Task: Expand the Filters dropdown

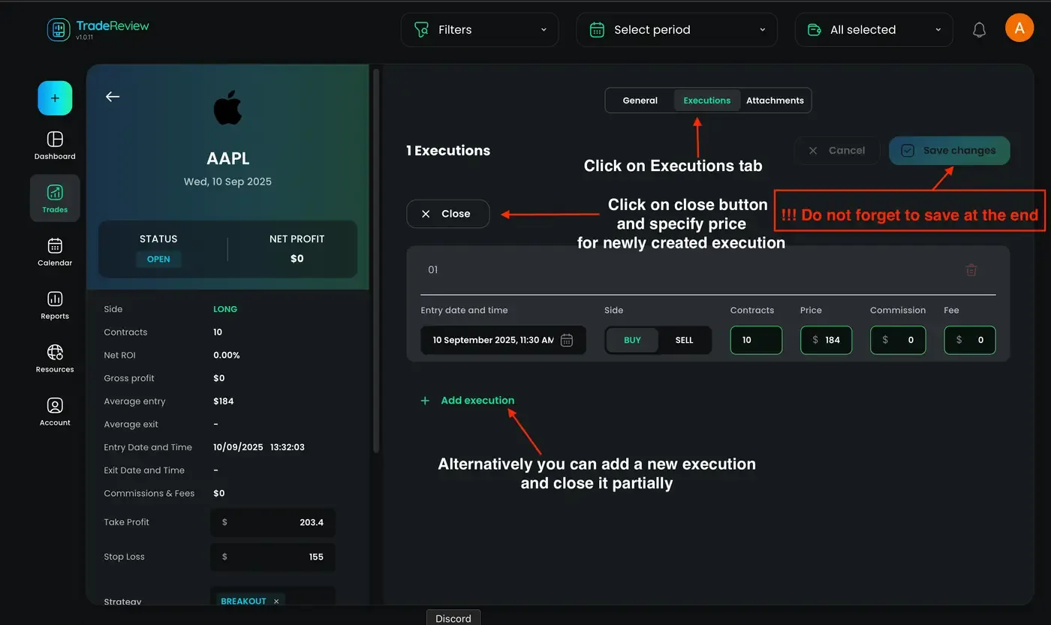Action: pyautogui.click(x=480, y=30)
